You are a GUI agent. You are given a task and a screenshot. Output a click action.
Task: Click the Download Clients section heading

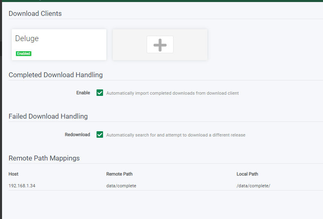click(x=35, y=13)
